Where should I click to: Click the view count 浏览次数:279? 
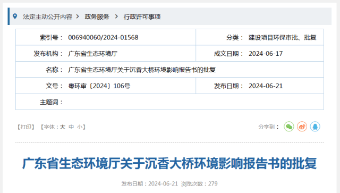(x=199, y=183)
